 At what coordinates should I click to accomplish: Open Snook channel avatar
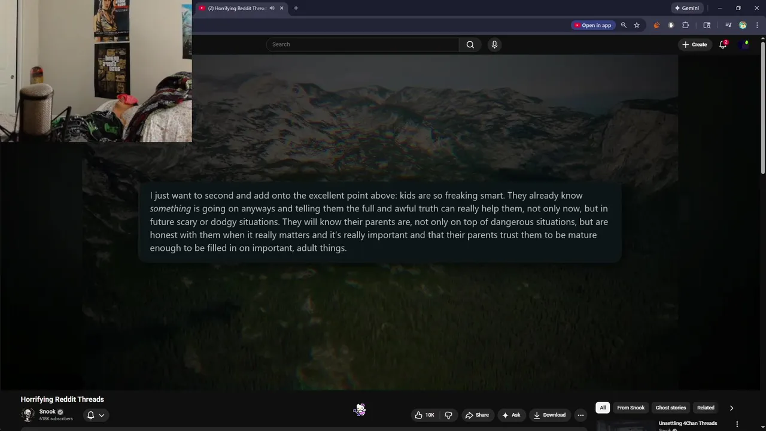(x=28, y=415)
